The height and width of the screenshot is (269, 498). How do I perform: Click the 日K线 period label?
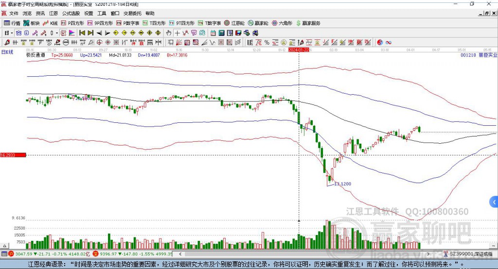point(7,52)
